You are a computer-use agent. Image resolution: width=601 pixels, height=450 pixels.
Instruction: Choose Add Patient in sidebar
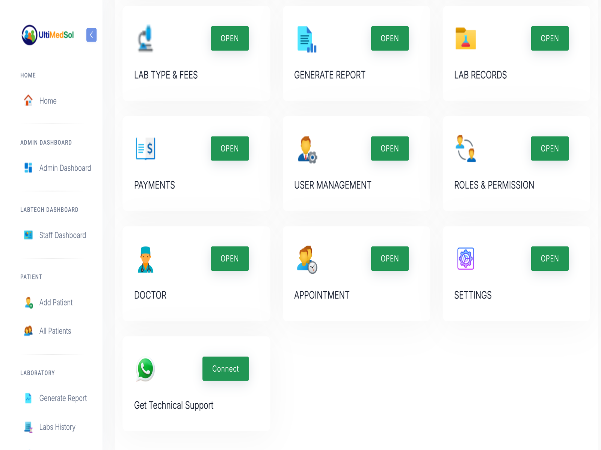pos(56,303)
